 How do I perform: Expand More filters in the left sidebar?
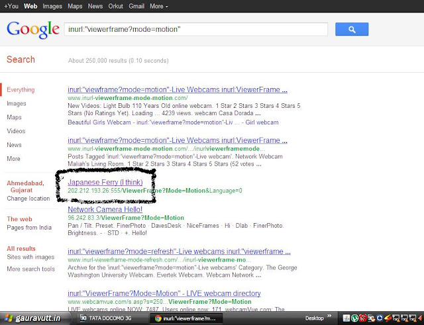(13, 159)
